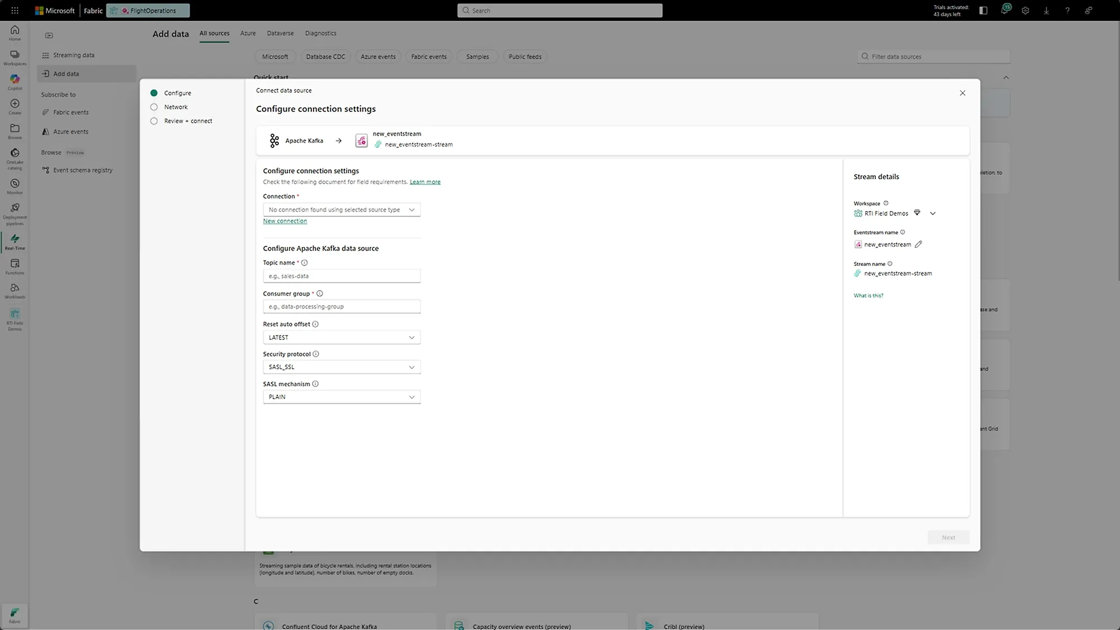This screenshot has width=1120, height=630.
Task: Select the Review + connect step
Action: (x=181, y=121)
